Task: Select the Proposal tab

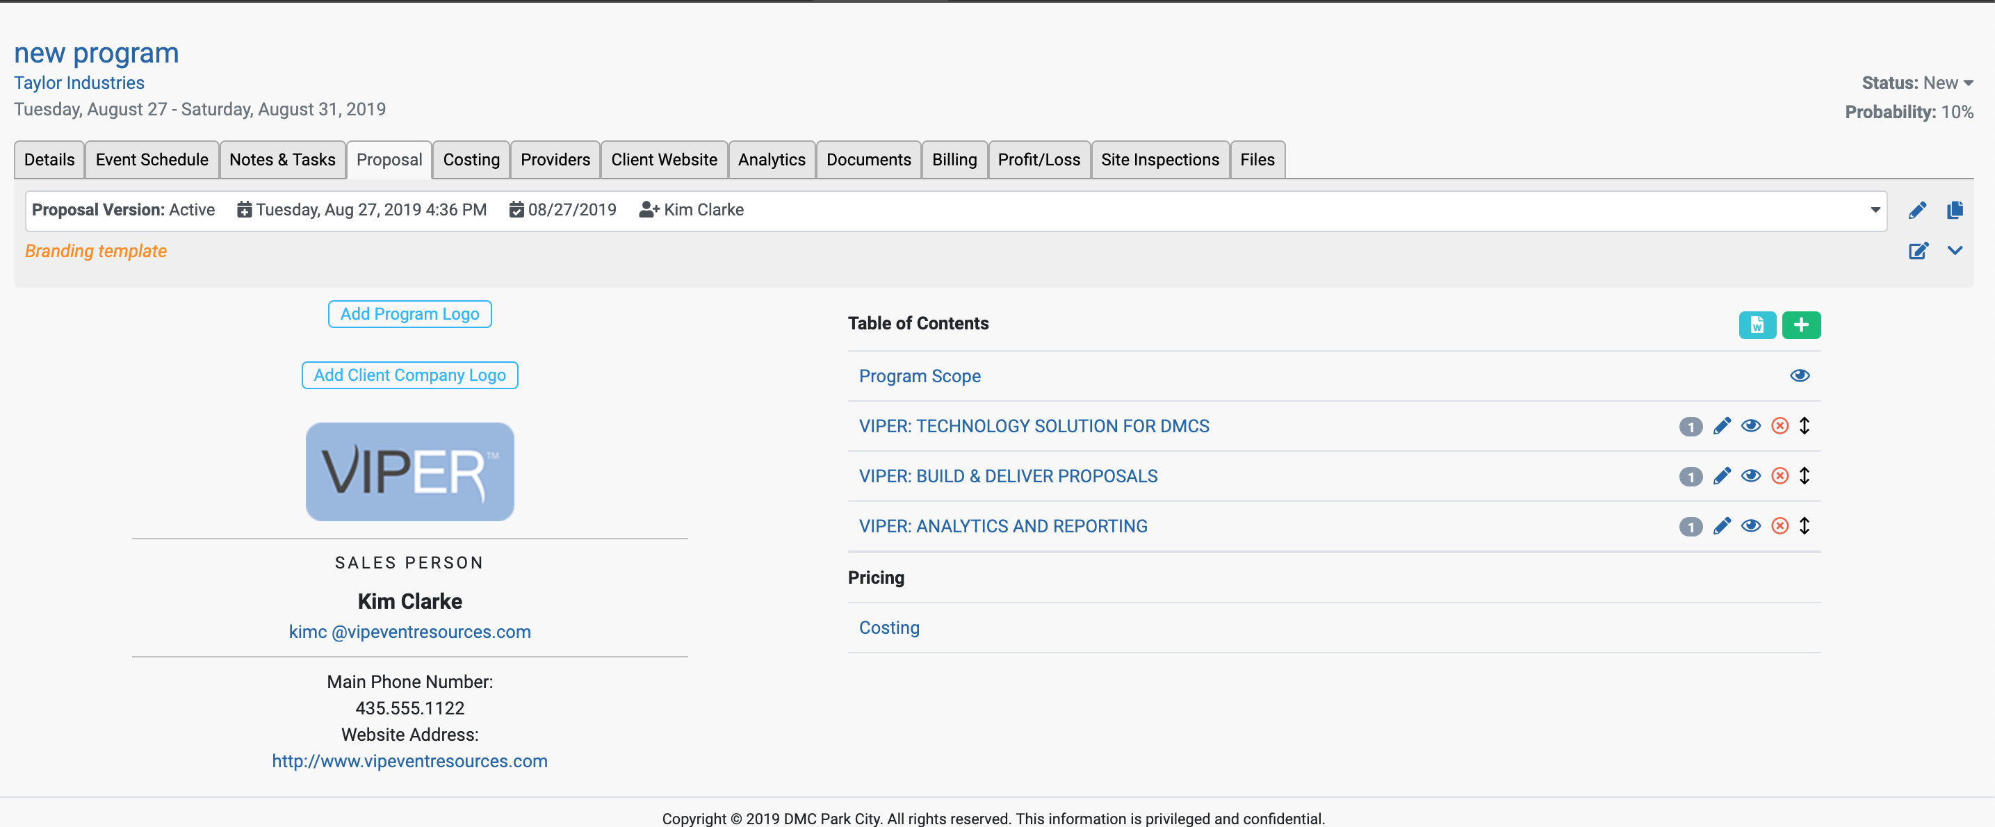Action: tap(389, 160)
